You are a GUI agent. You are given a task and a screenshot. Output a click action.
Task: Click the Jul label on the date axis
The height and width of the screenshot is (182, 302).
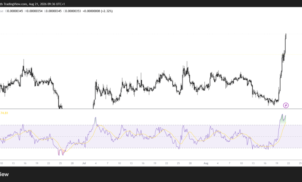tap(84, 163)
